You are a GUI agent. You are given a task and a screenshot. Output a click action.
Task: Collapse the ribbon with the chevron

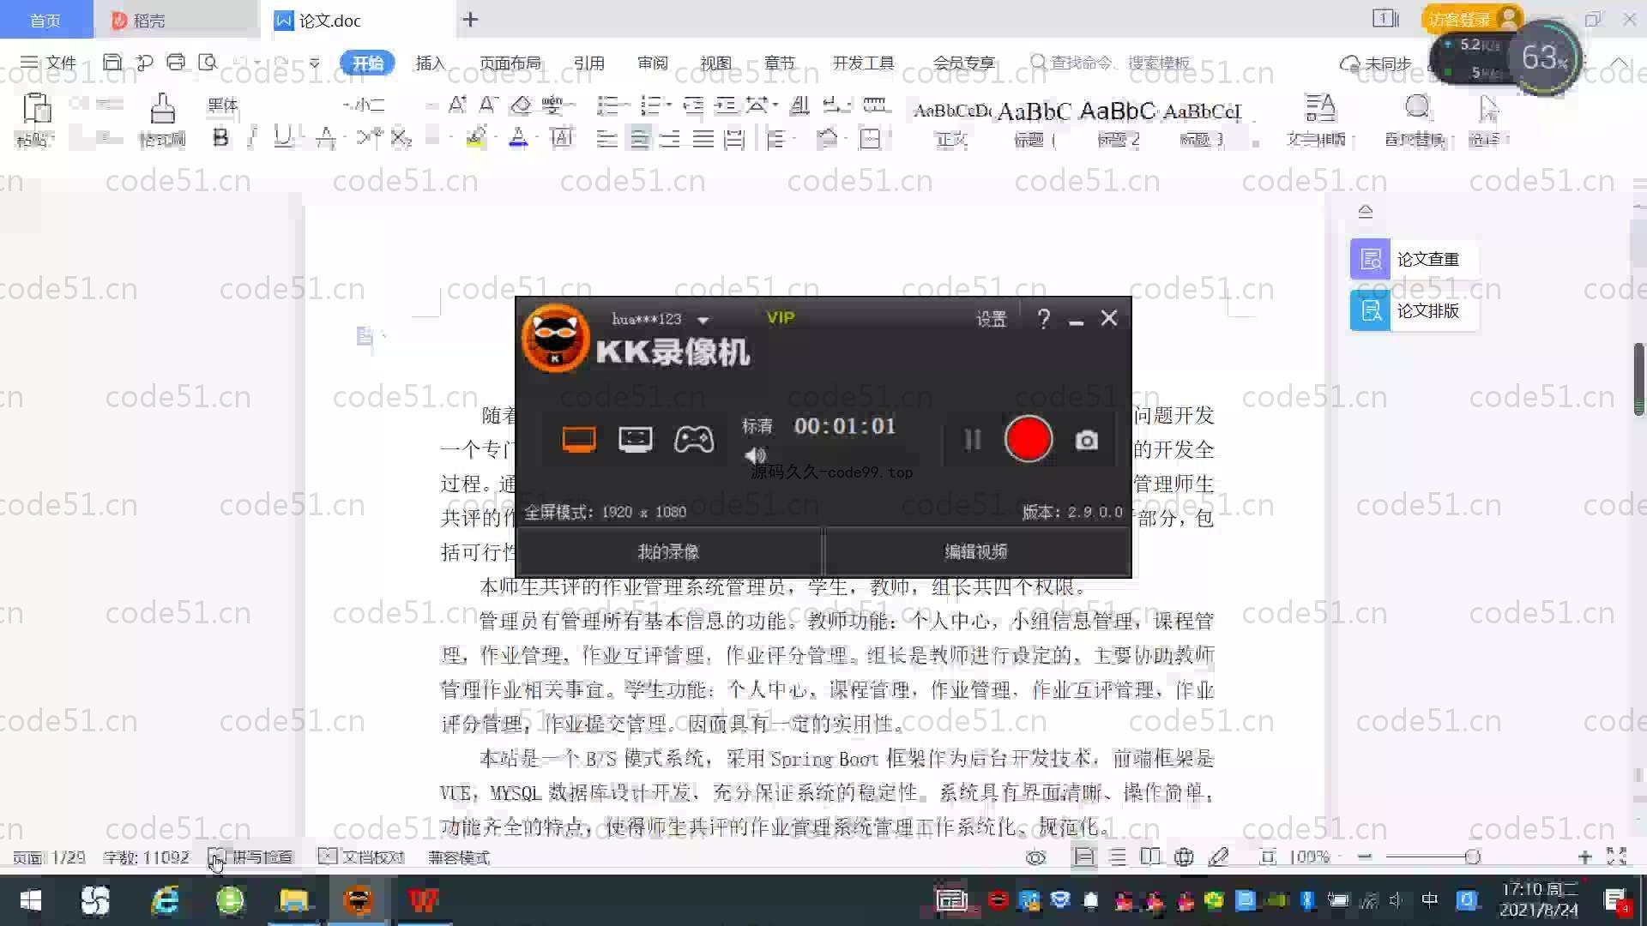[x=1619, y=63]
